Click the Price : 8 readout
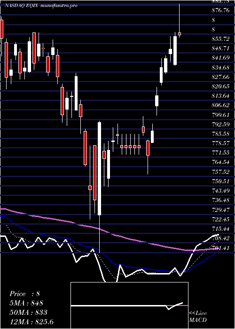The height and width of the screenshot is (329, 235). (24, 294)
